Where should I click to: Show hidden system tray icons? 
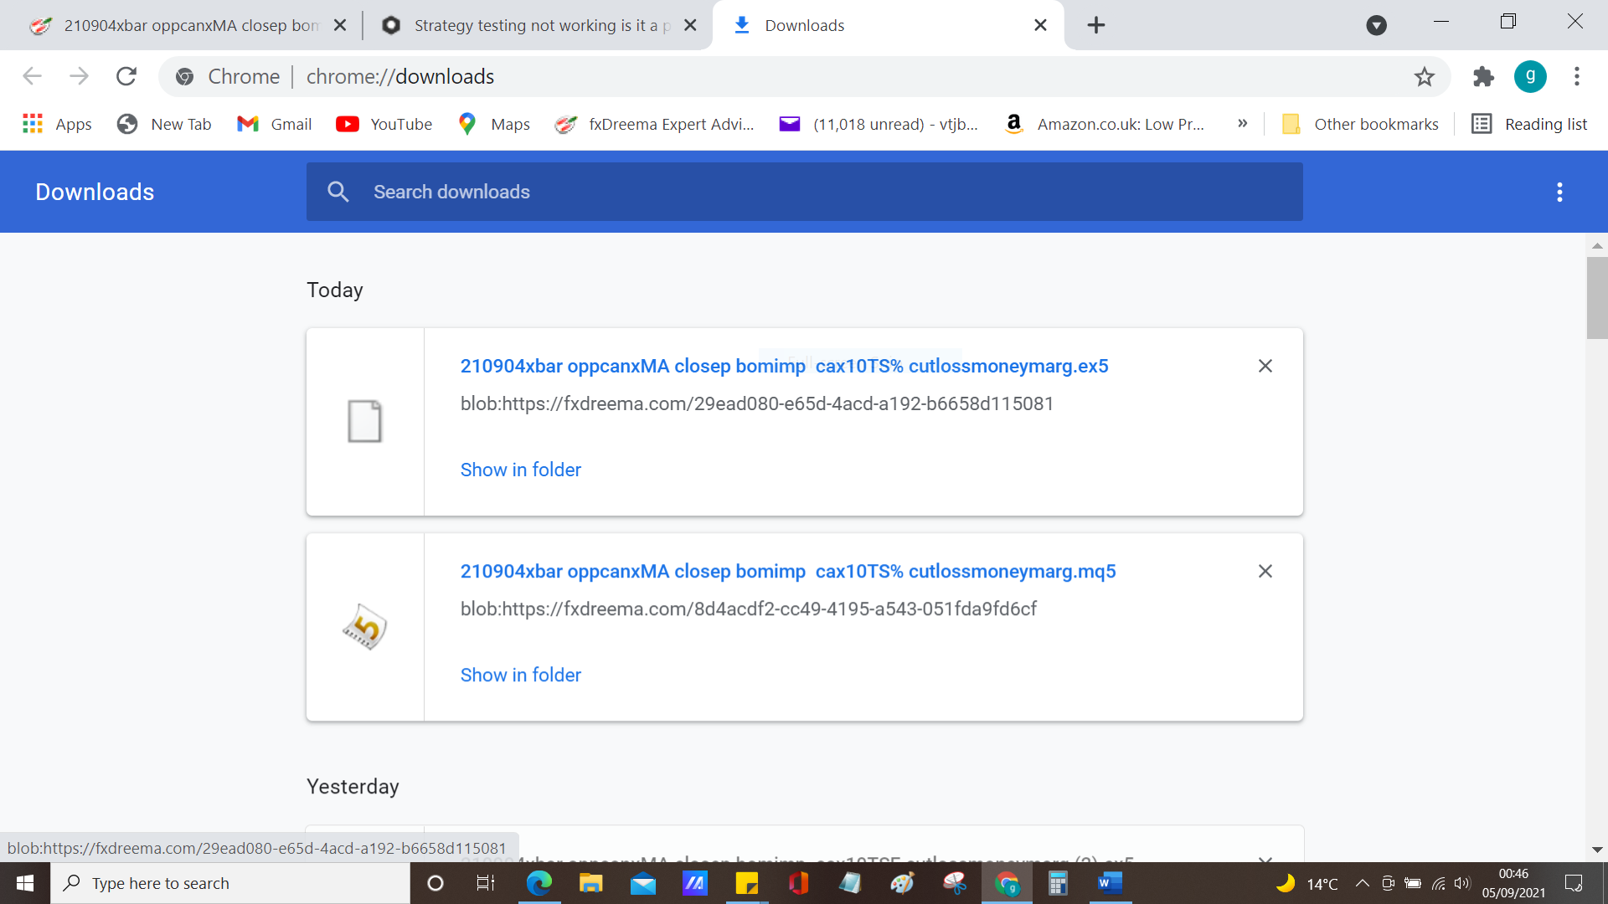1362,883
